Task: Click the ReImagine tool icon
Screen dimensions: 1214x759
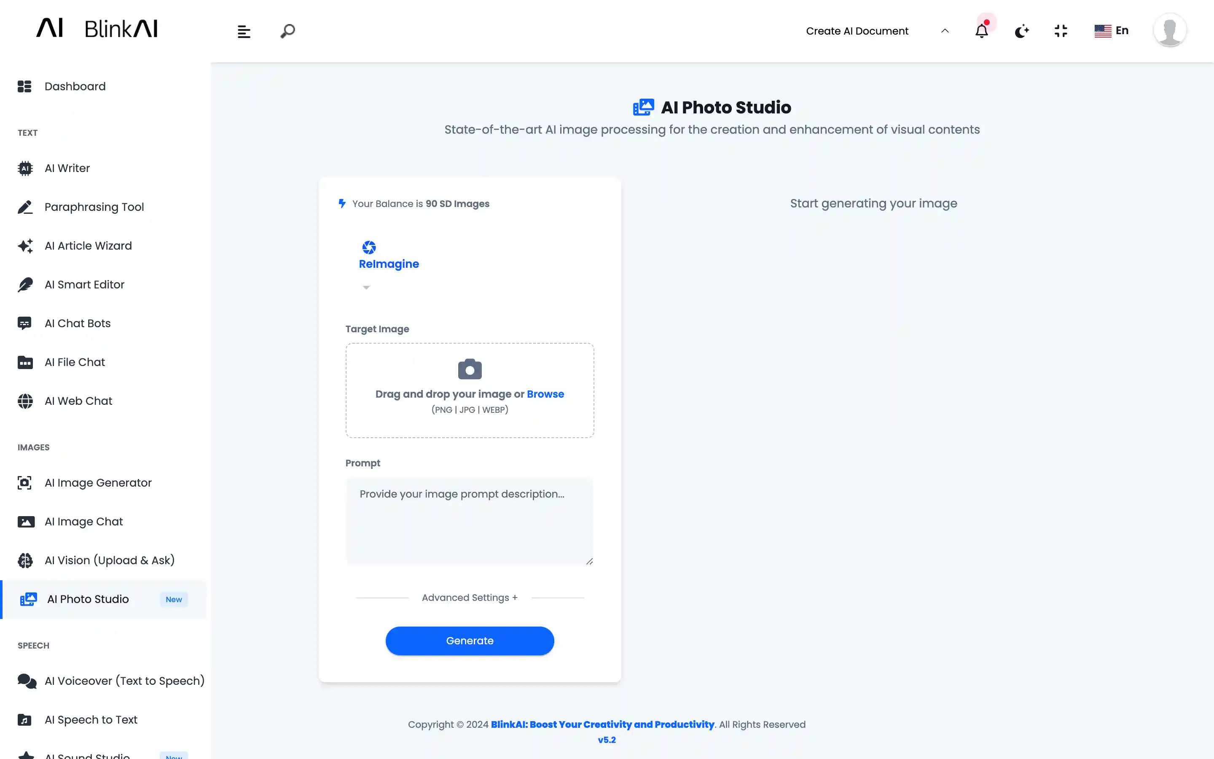Action: 368,248
